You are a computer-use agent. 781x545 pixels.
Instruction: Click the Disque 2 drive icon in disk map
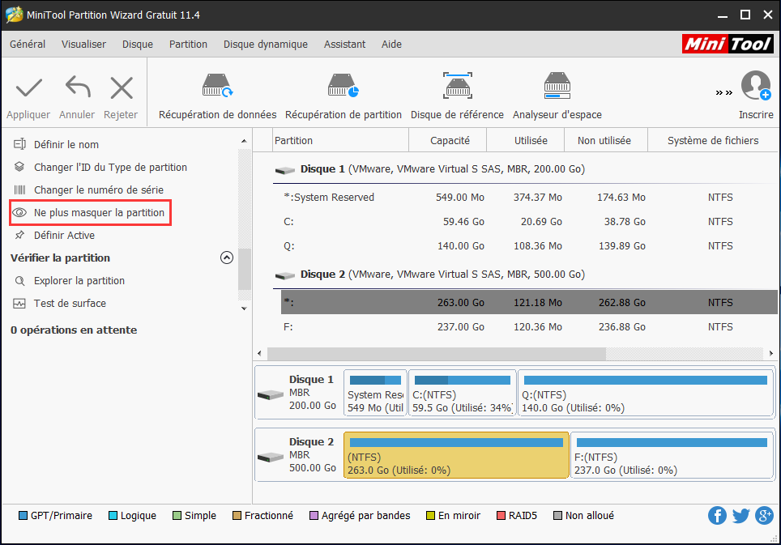tap(271, 457)
